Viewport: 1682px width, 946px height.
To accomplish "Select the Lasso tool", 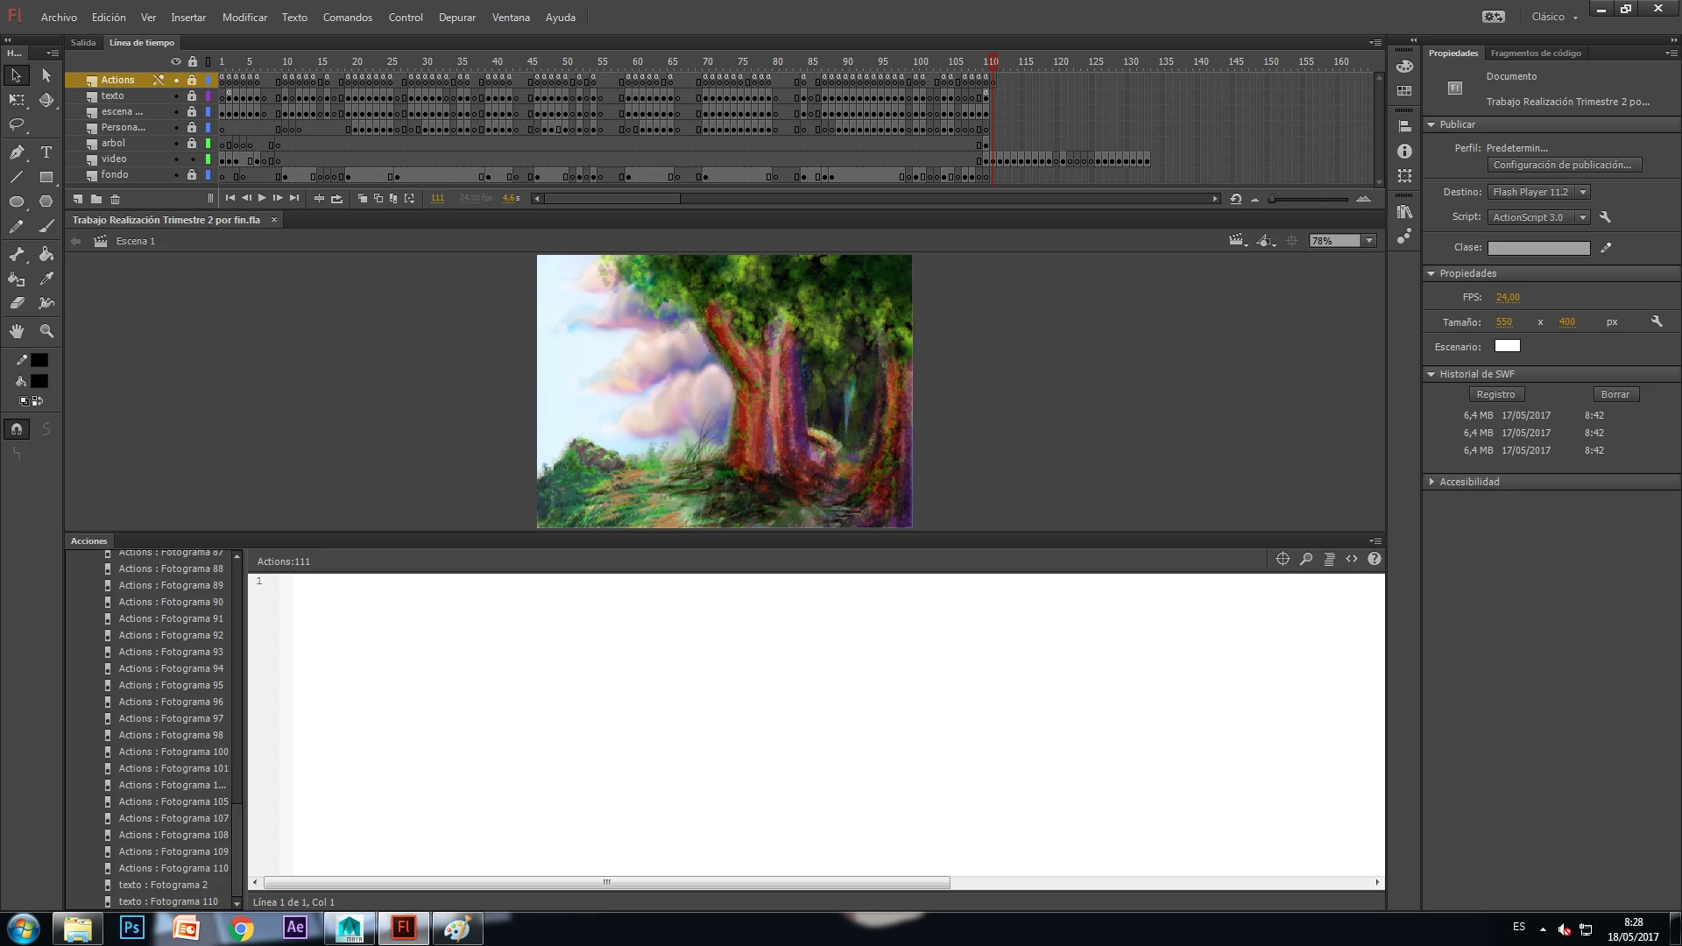I will pyautogui.click(x=17, y=124).
